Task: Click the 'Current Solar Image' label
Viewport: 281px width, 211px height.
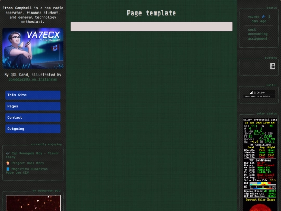Action: [260, 200]
